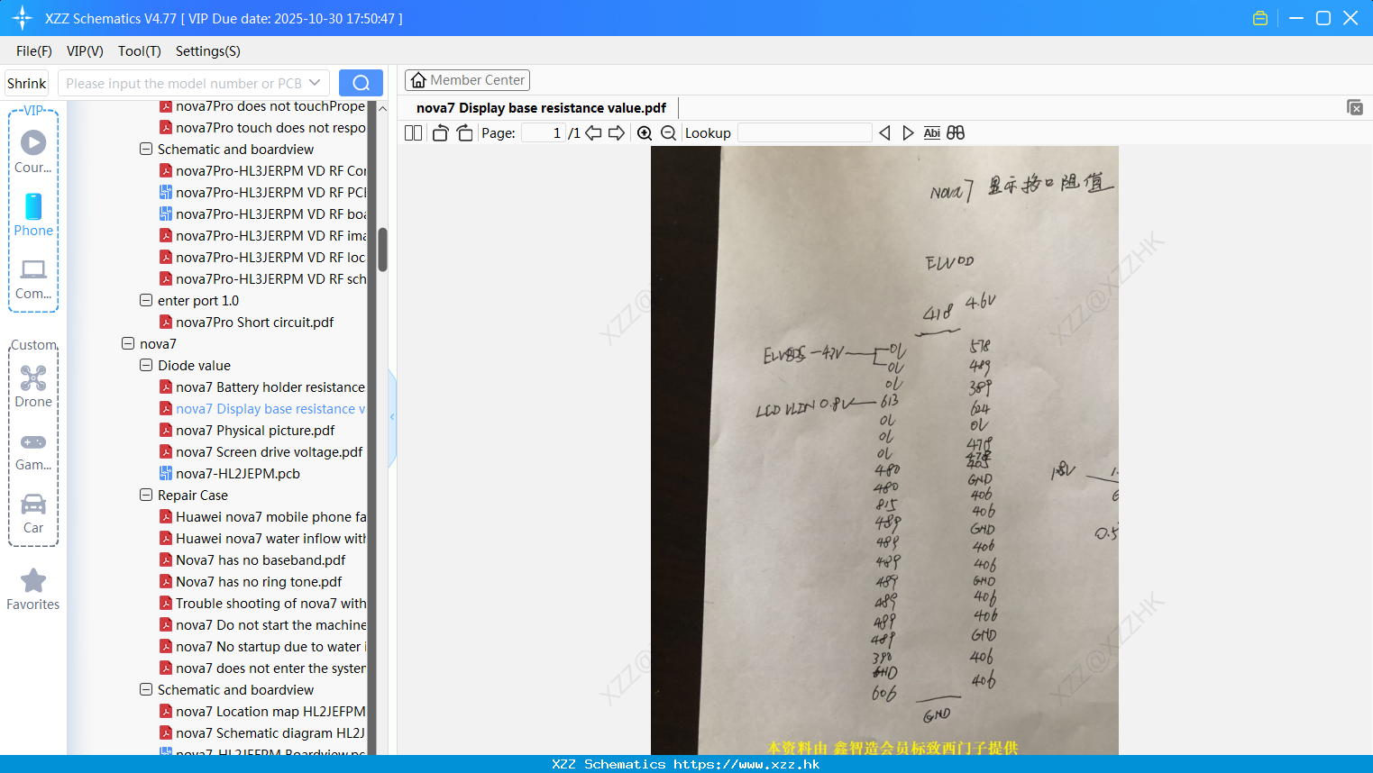This screenshot has width=1373, height=773.
Task: Open the VIP menu
Action: point(85,51)
